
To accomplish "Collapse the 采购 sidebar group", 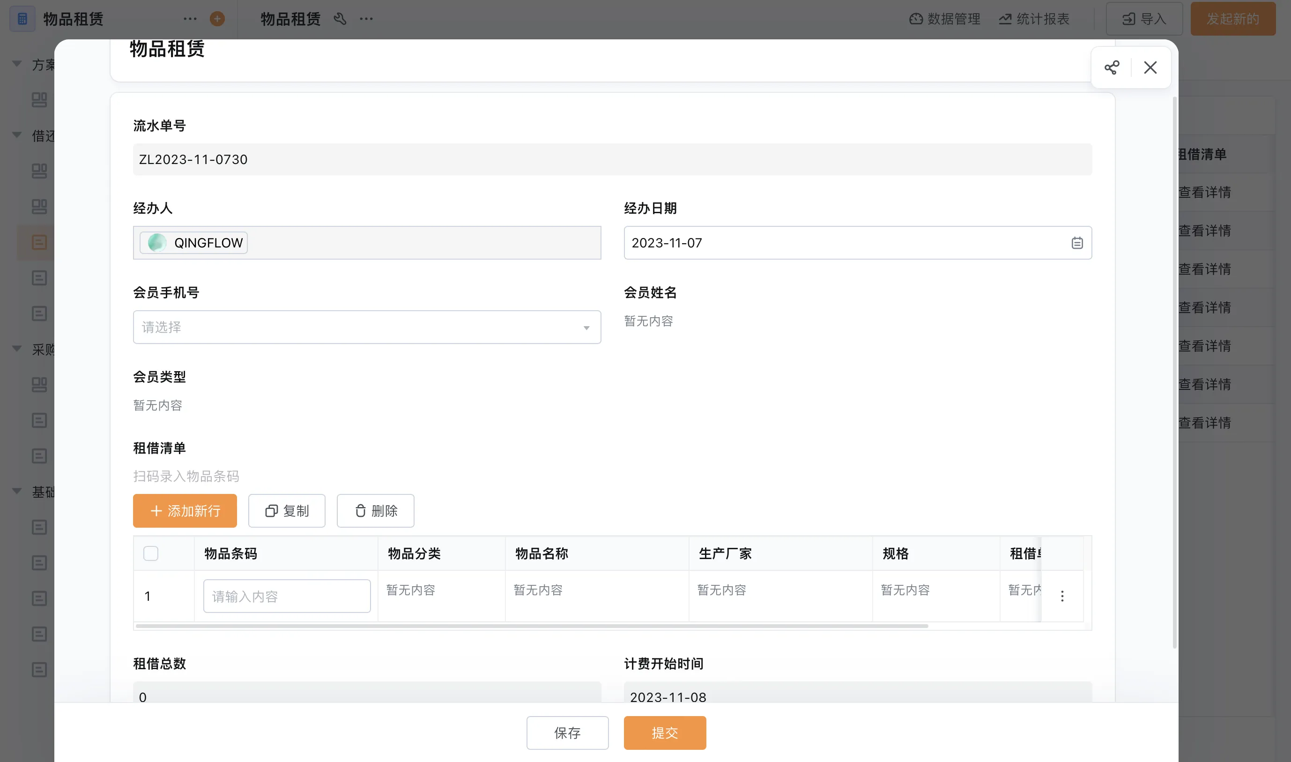I will tap(17, 349).
